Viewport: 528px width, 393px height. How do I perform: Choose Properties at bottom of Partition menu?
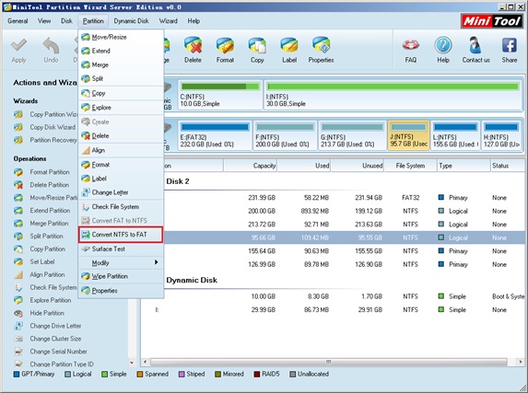[x=121, y=291]
